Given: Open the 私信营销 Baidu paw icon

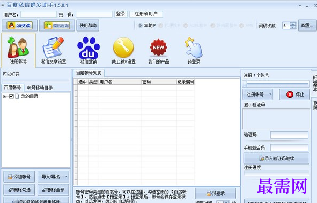Looking at the screenshot, I should [89, 50].
